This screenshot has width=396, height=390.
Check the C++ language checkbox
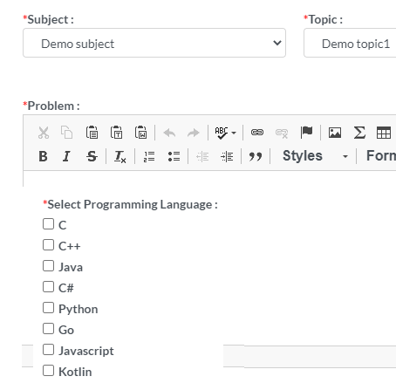click(x=48, y=245)
